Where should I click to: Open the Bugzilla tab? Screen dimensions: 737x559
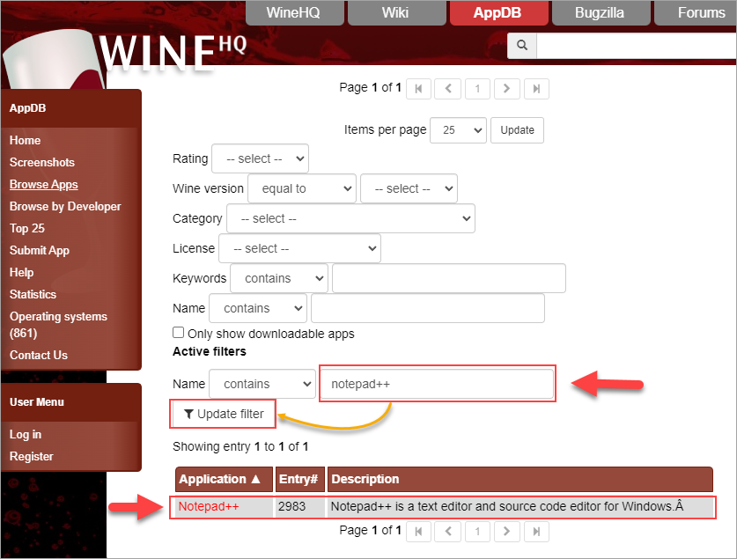(x=601, y=12)
